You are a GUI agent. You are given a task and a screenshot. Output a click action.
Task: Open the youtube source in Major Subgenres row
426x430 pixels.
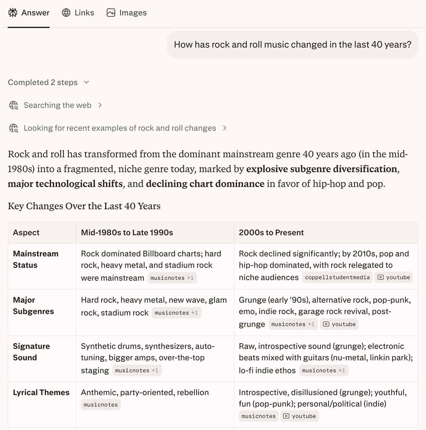339,324
